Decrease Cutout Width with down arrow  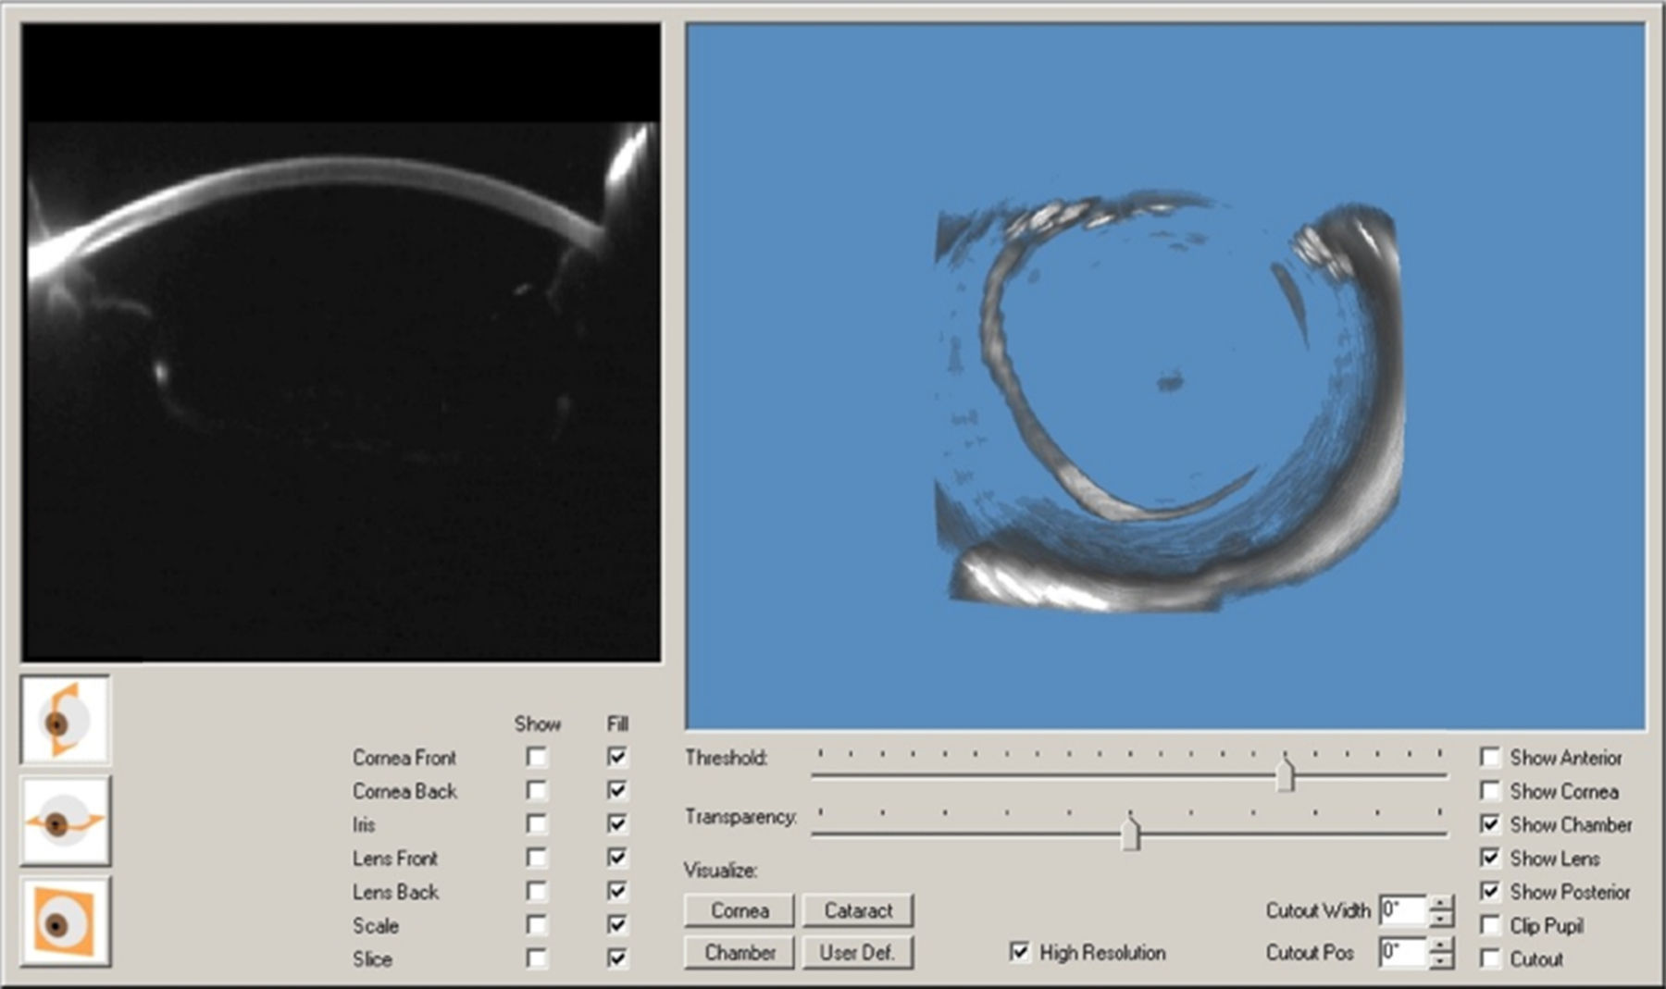pos(1441,919)
